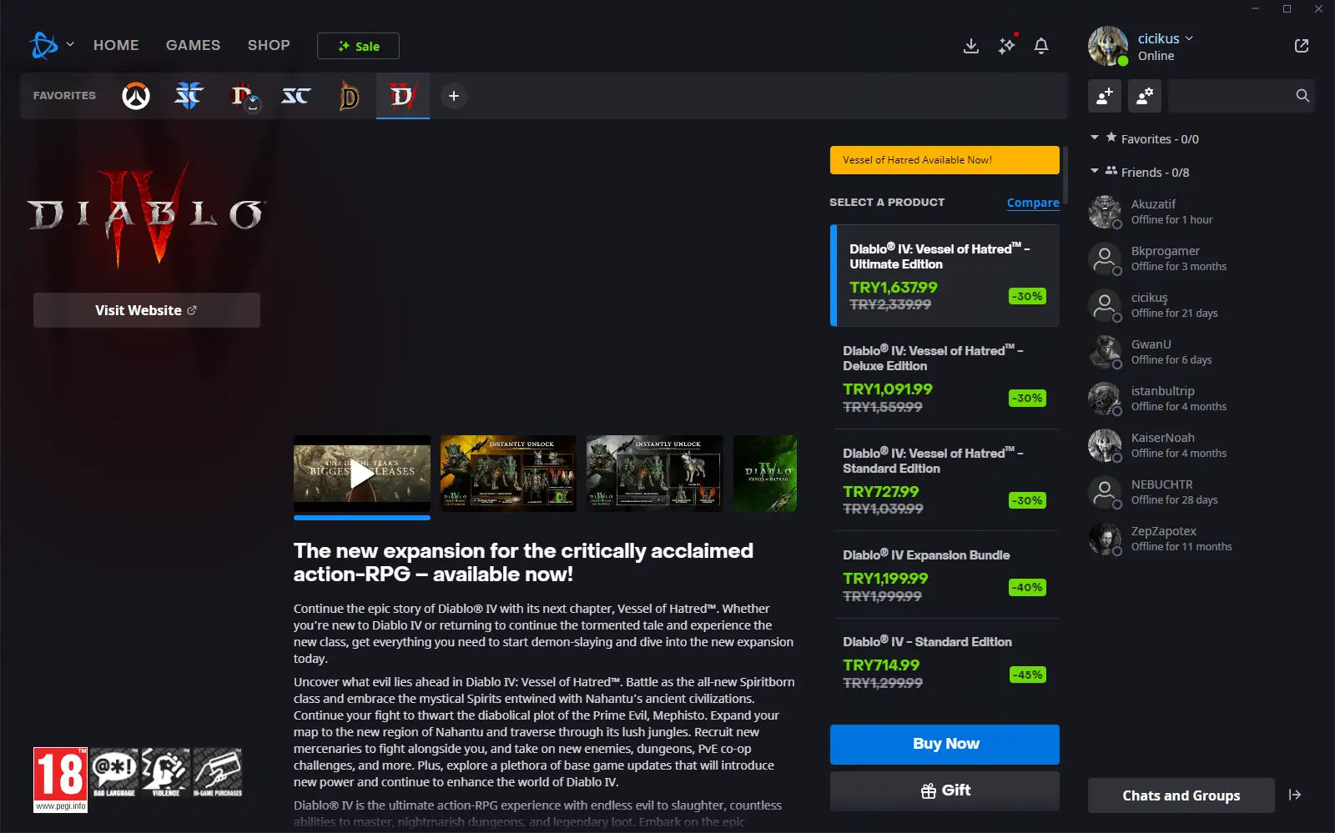
Task: Select Diablo IV Standard Edition product
Action: coord(945,662)
